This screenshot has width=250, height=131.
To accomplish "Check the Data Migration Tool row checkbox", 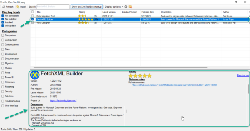I will click(x=33, y=16).
